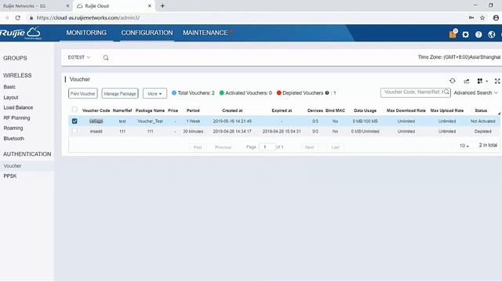502x282 pixels.
Task: Click the Print Voucher button
Action: pyautogui.click(x=83, y=93)
